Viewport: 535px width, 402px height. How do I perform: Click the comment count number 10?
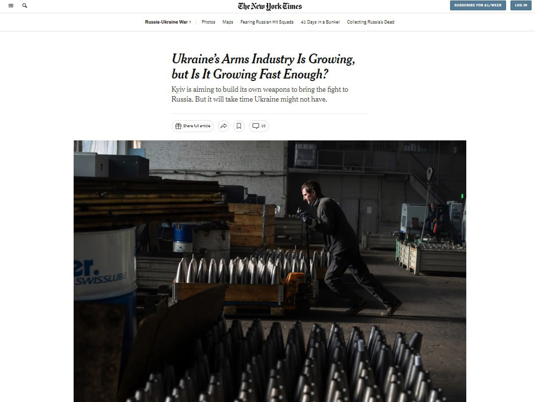263,126
